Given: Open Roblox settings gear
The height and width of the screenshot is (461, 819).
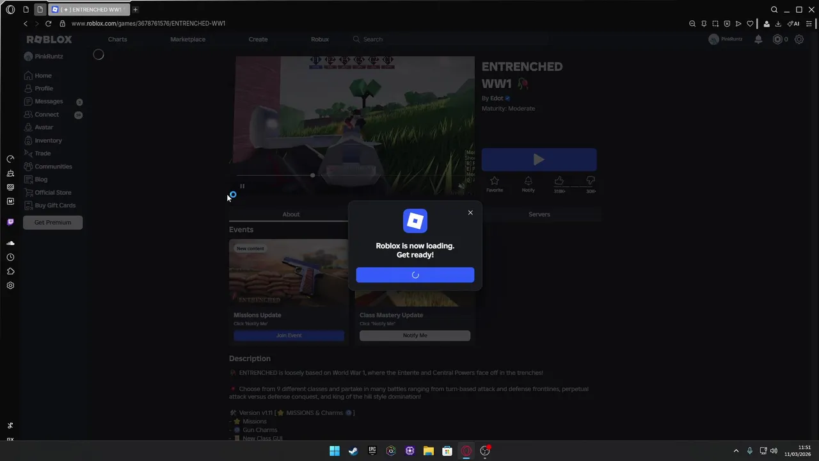Looking at the screenshot, I should coord(799,39).
